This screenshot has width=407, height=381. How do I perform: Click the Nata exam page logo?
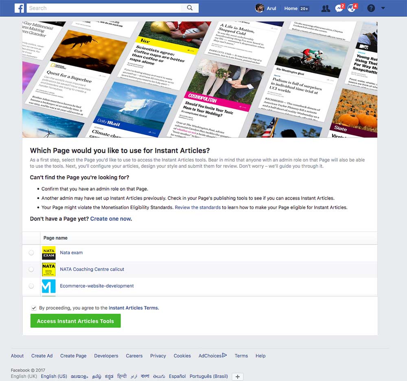click(x=48, y=253)
